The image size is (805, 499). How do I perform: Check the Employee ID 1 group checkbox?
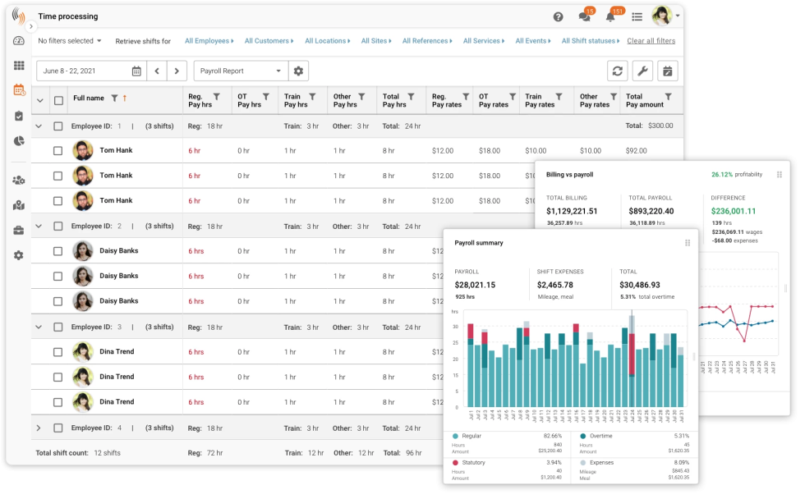[x=58, y=126]
